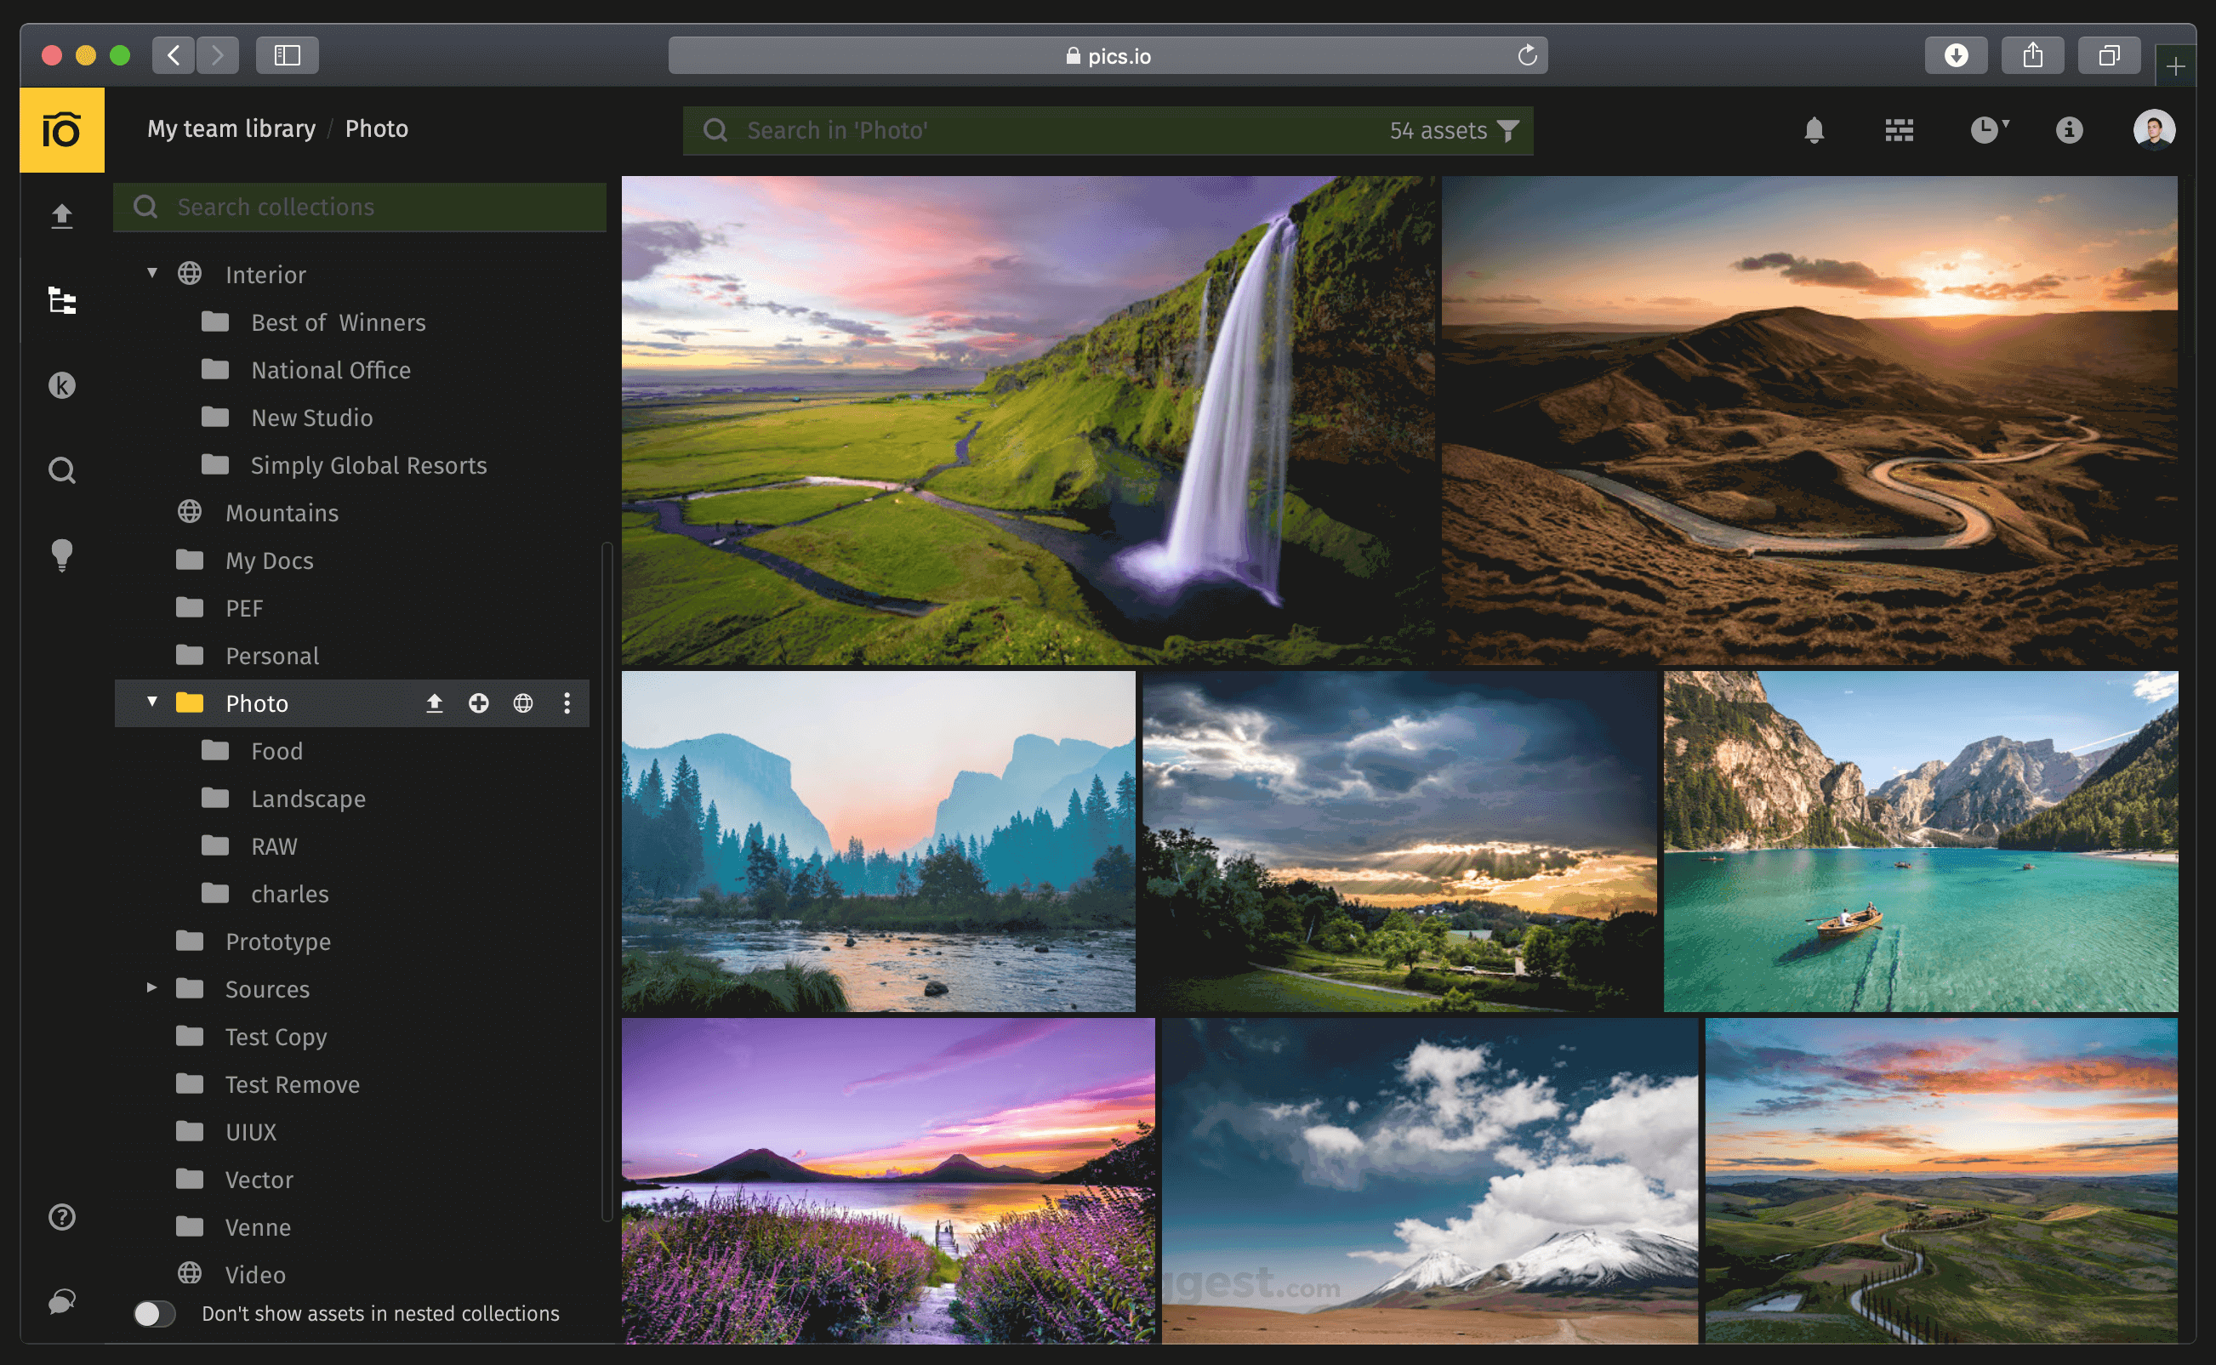Screen dimensions: 2216x1365
Task: Create a nested collection inside Photo
Action: pos(480,702)
